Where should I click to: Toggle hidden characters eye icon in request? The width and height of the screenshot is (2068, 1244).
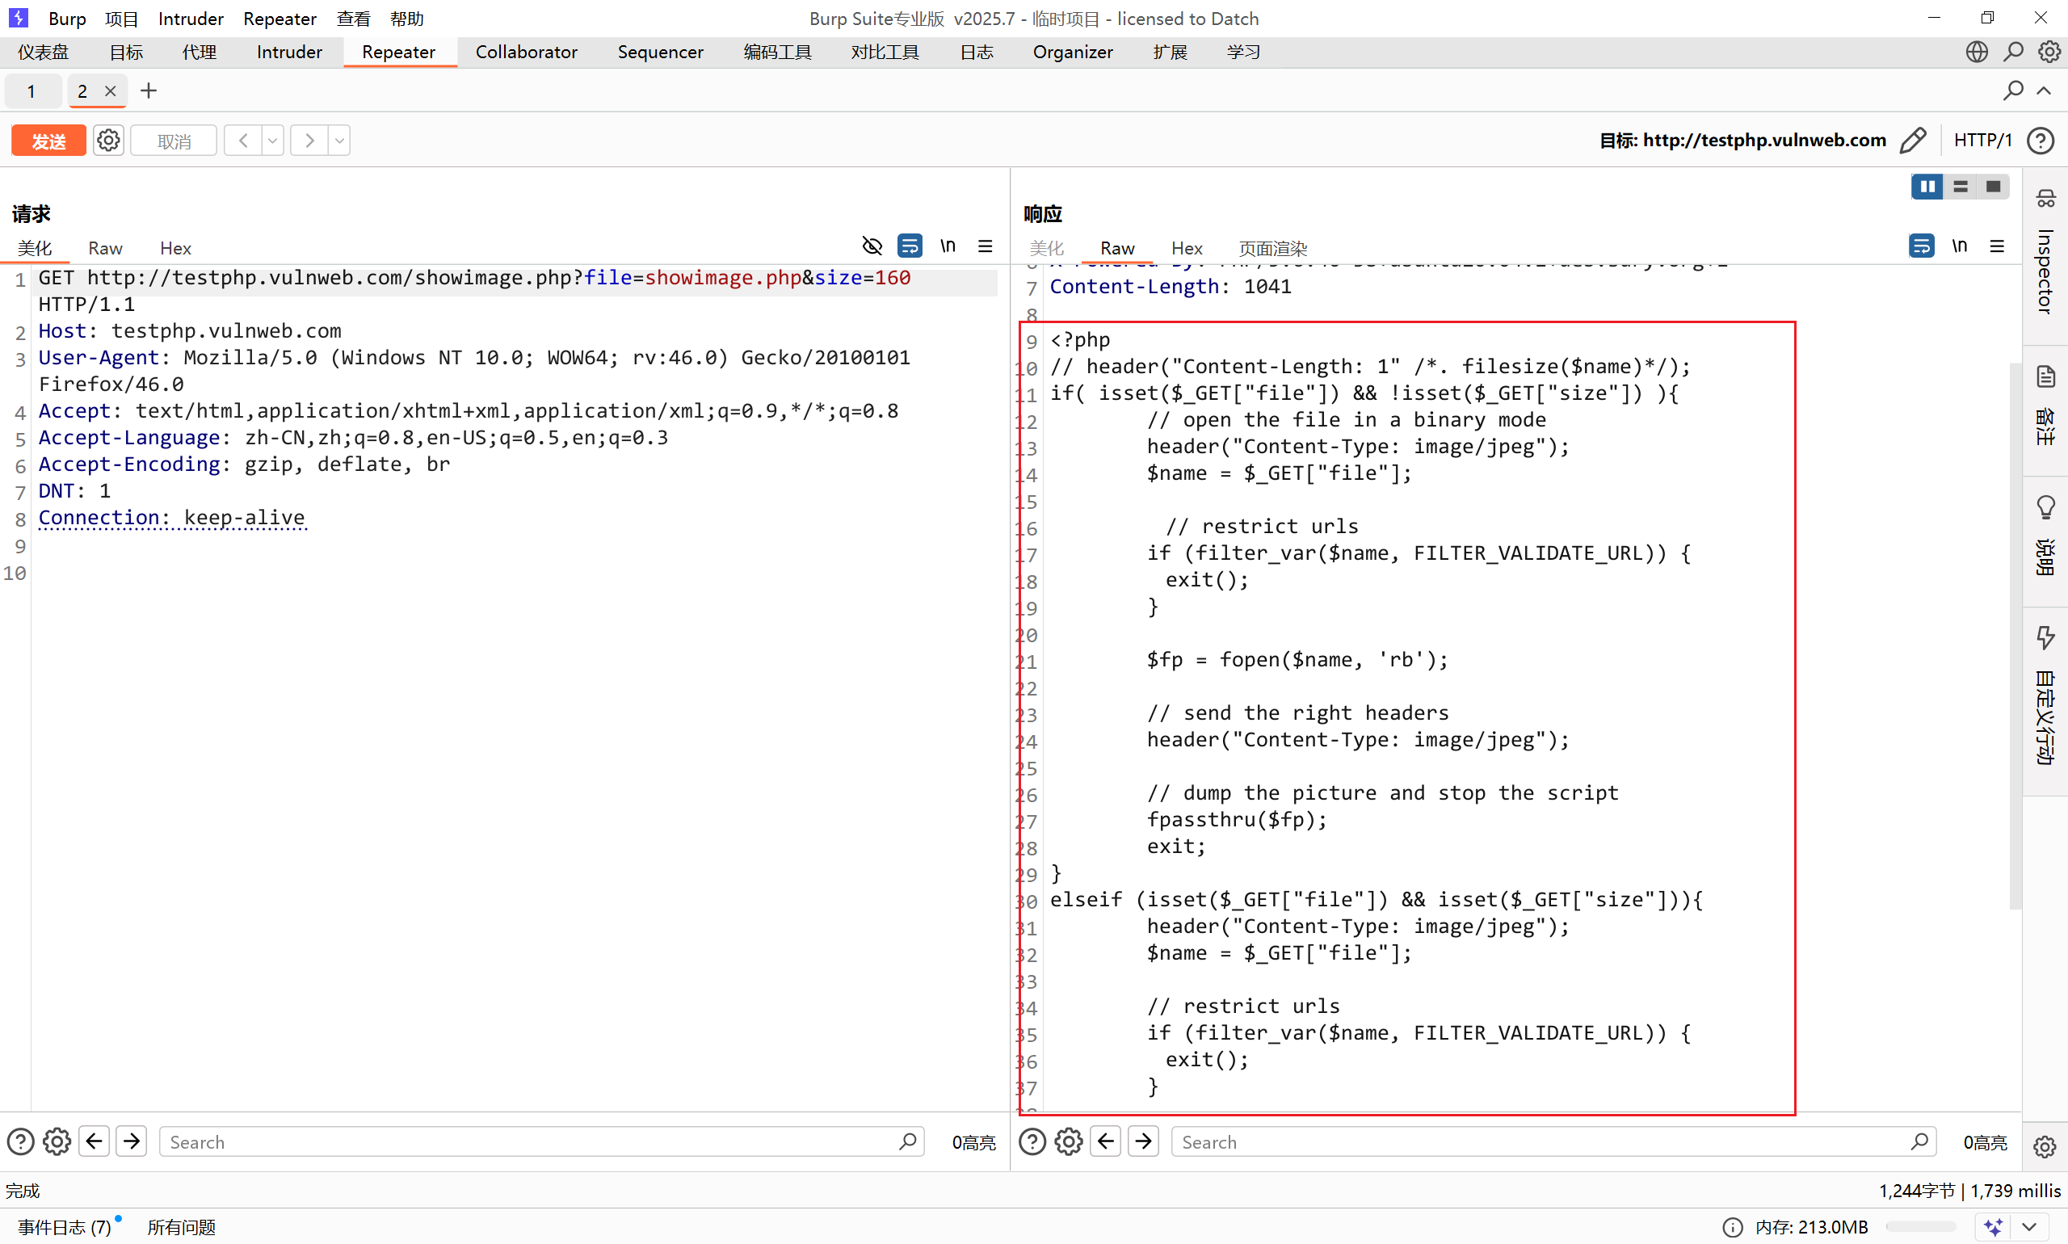[x=872, y=246]
